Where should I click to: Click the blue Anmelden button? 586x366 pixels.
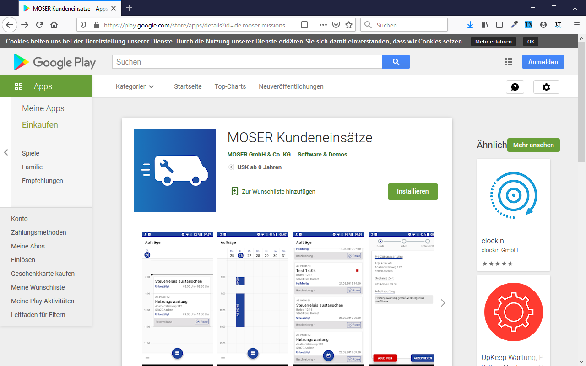click(543, 62)
